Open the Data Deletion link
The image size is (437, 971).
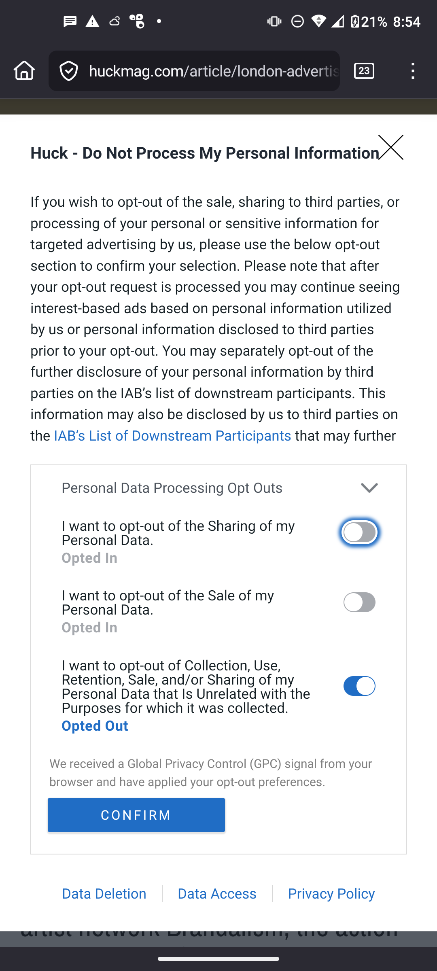point(104,894)
